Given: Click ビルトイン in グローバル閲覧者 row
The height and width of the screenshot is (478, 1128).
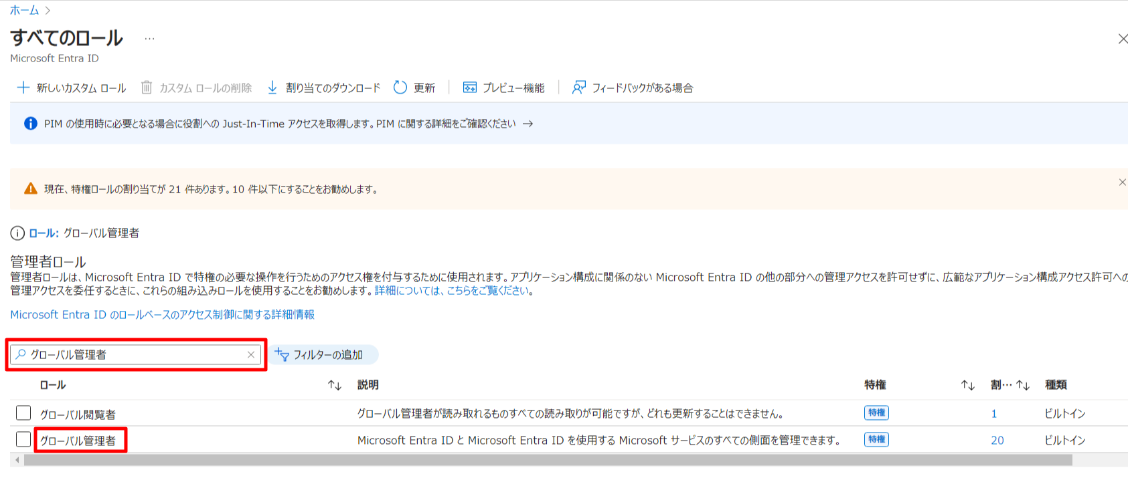Looking at the screenshot, I should (x=1065, y=414).
